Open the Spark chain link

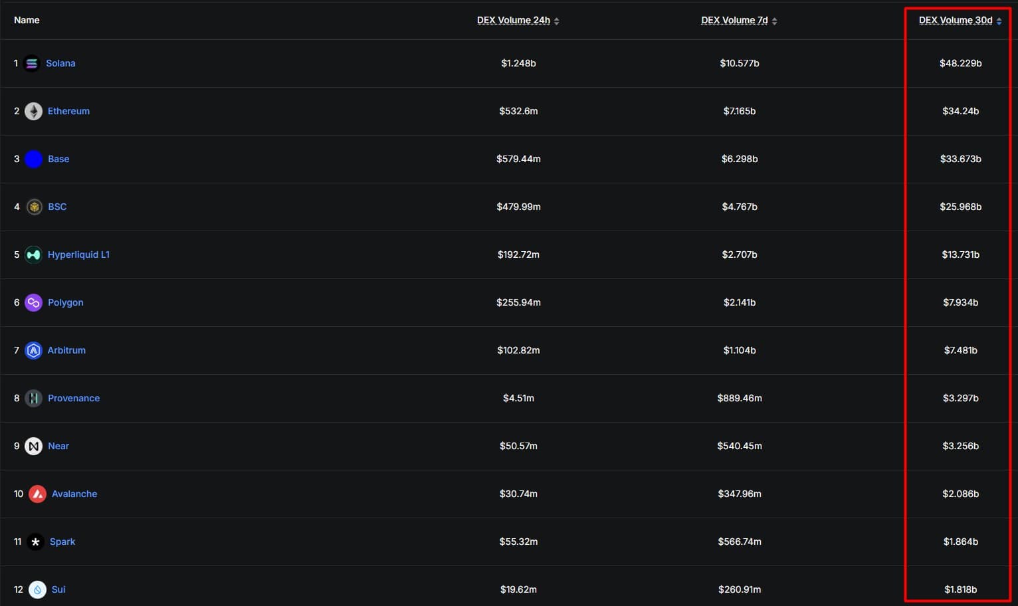[x=62, y=542]
